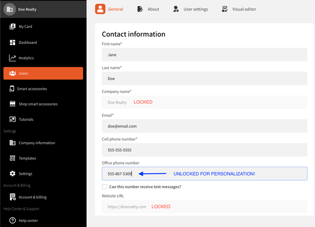The width and height of the screenshot is (315, 227).
Task: Click the Shop smart accessories storefront icon
Action: [x=12, y=104]
